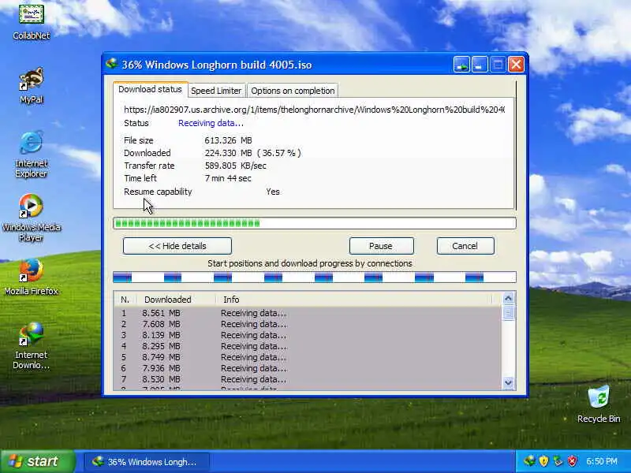The image size is (631, 473).
Task: Switch to the Speed Limiter tab
Action: tap(216, 91)
